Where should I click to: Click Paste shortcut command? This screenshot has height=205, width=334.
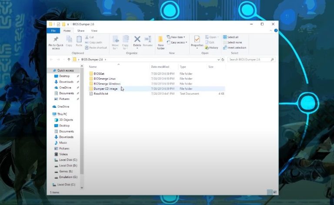point(96,48)
